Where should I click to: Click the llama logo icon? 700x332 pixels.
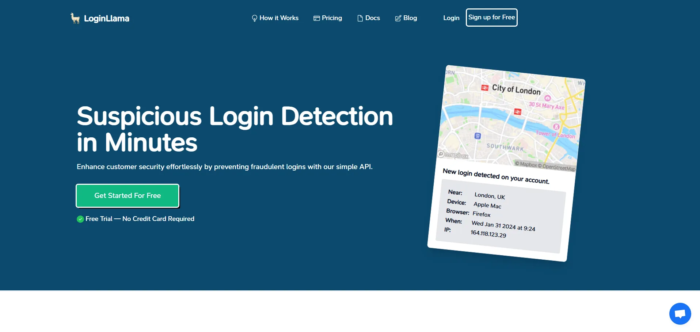[x=75, y=18]
